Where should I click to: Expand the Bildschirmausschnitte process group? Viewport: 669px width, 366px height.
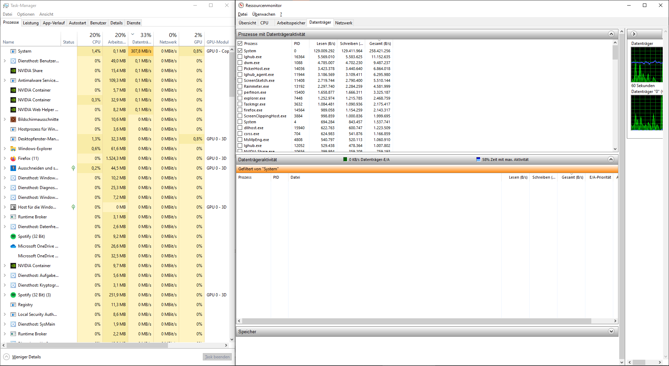tap(5, 119)
